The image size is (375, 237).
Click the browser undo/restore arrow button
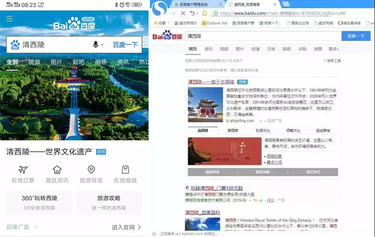click(192, 14)
